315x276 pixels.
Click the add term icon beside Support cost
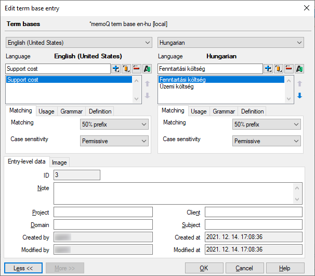coord(116,69)
